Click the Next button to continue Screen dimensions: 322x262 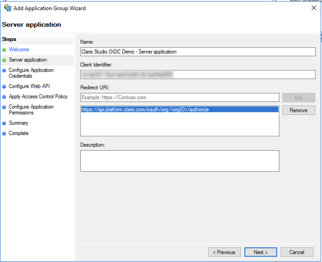(x=261, y=252)
